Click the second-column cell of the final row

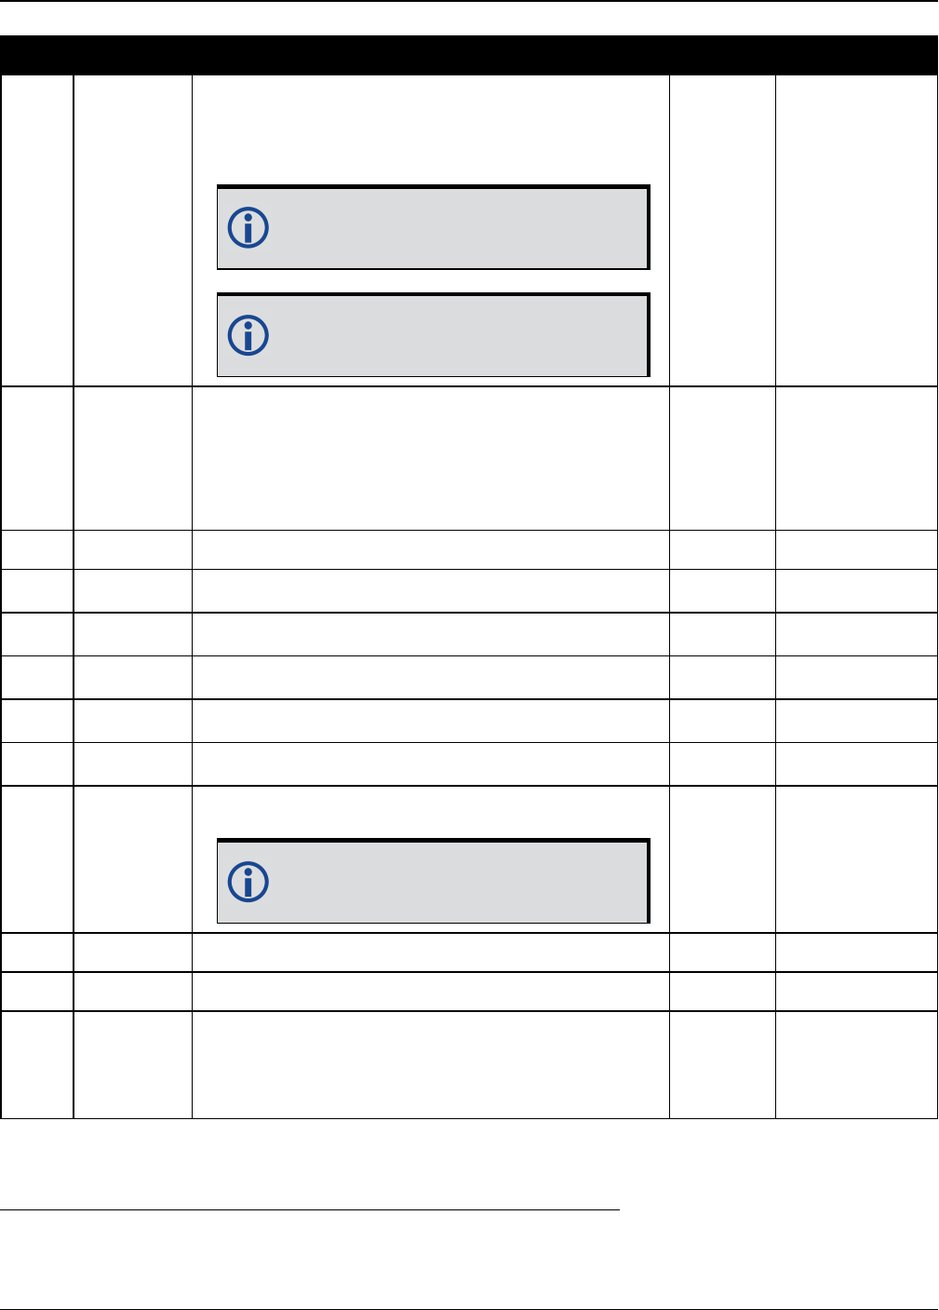[x=132, y=1065]
